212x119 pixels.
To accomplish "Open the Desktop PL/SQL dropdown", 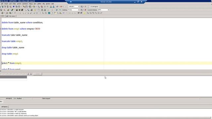I will [74, 10].
